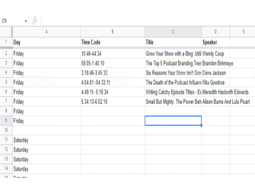Select column D header

[215, 32]
